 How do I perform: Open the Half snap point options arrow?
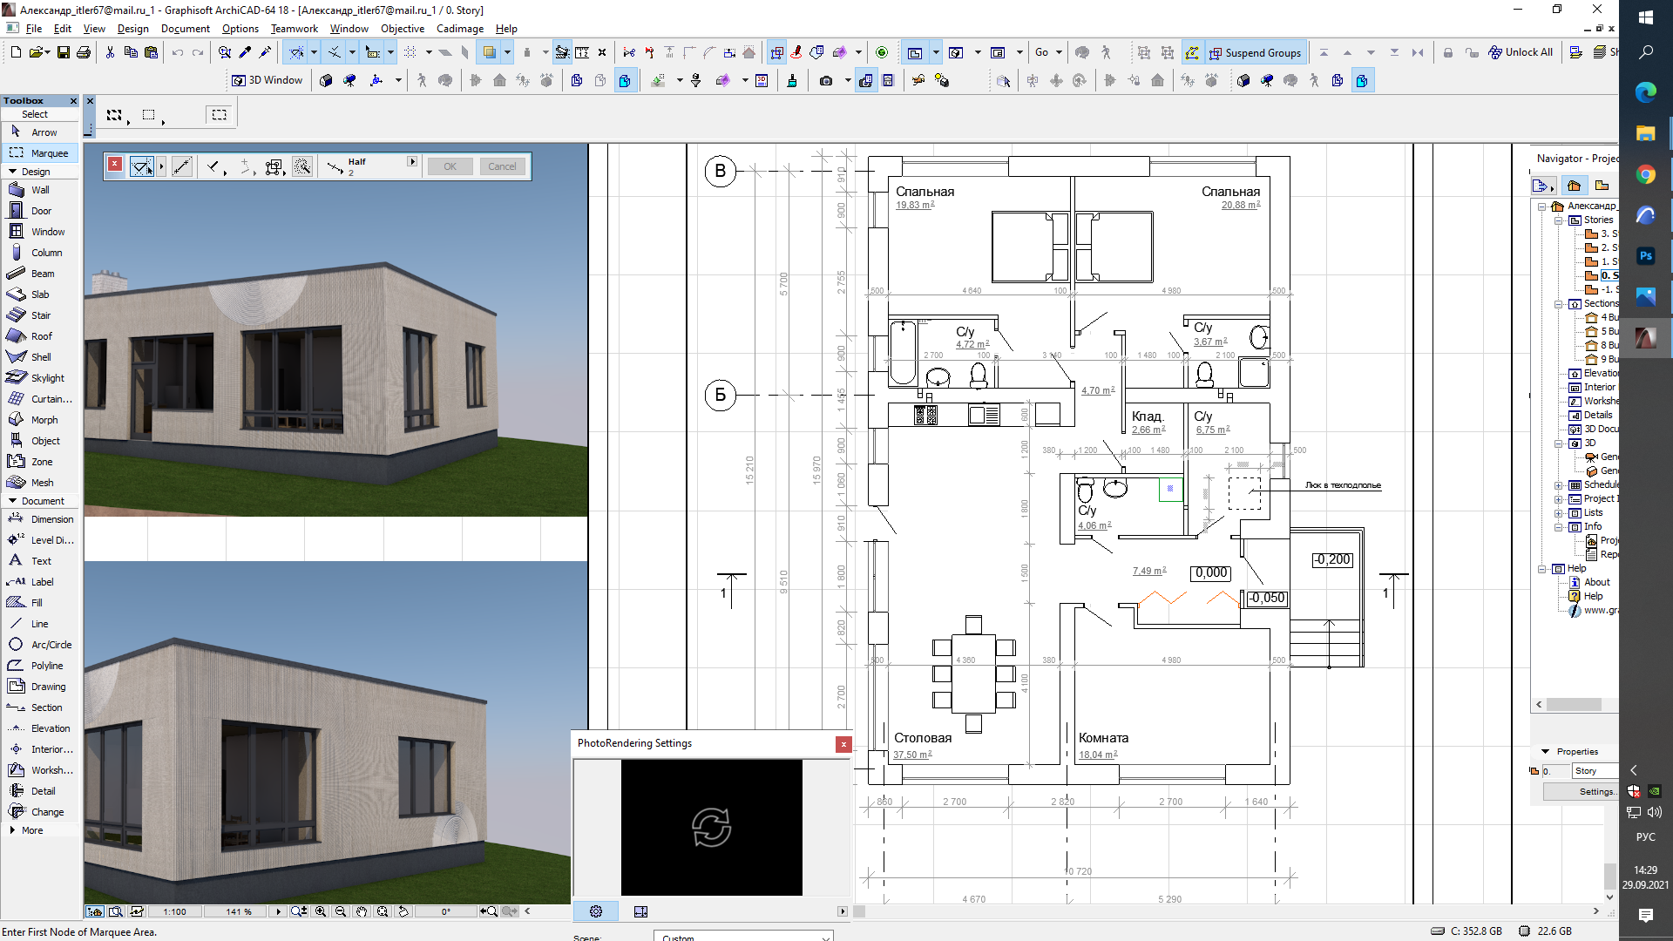pyautogui.click(x=412, y=161)
